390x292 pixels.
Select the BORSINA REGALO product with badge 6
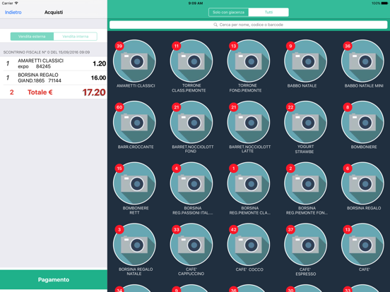(363, 183)
